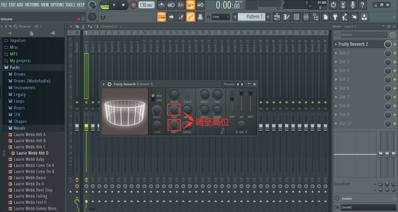Open the Piano roll view icon

[x=287, y=17]
